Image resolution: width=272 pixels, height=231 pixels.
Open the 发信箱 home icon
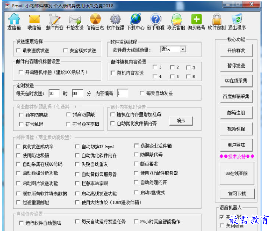click(x=14, y=19)
